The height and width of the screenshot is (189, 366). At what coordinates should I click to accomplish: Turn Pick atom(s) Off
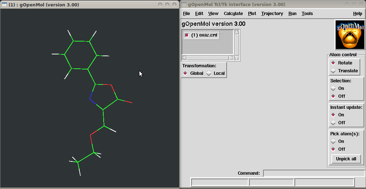333,149
